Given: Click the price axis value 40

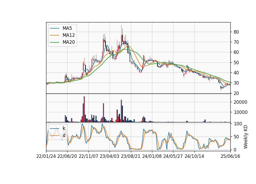Looking at the screenshot, I should click(x=236, y=73).
